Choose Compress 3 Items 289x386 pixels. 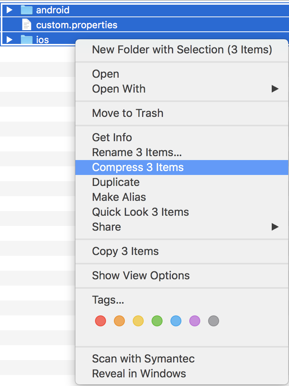click(x=181, y=168)
